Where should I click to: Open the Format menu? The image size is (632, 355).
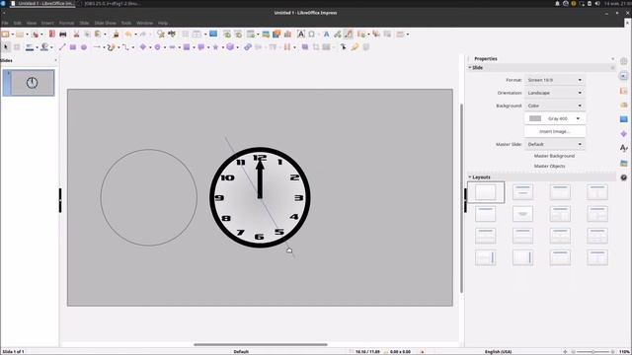click(x=66, y=23)
